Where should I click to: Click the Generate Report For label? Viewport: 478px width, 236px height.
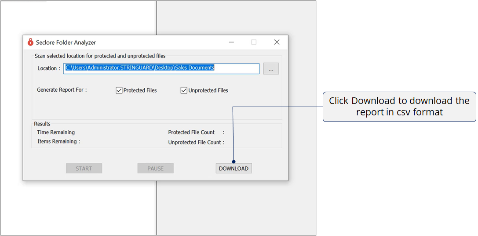click(62, 90)
